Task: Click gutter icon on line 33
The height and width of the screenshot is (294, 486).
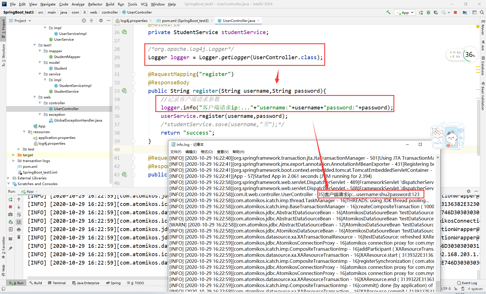Action: (124, 91)
